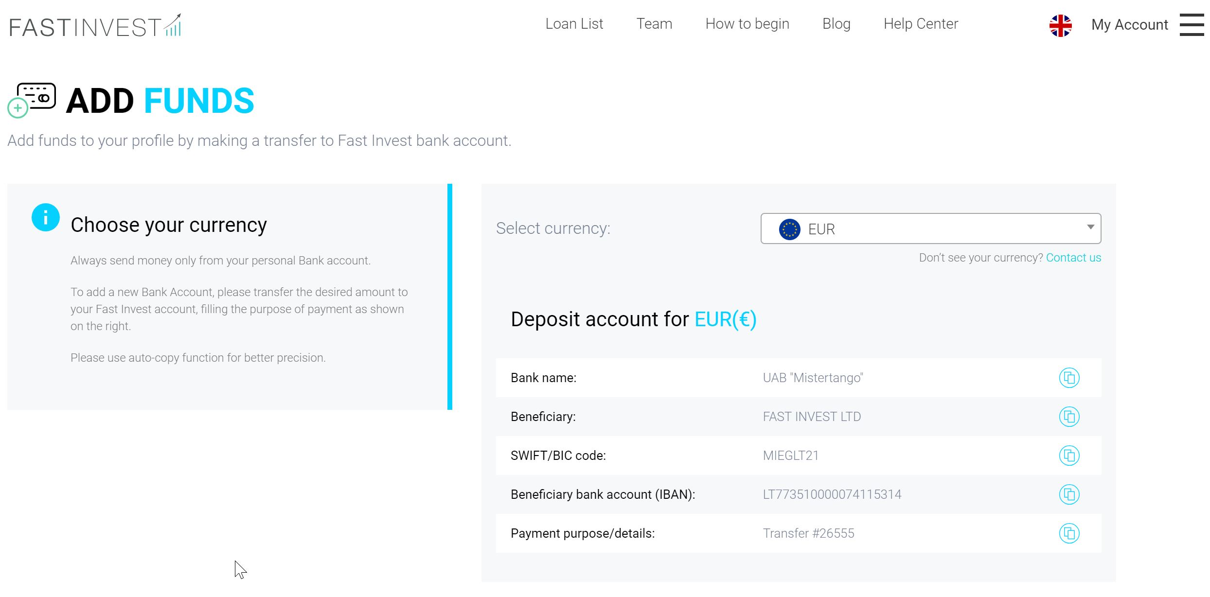Copy the IBAN account number
The height and width of the screenshot is (597, 1210).
[x=1069, y=494]
